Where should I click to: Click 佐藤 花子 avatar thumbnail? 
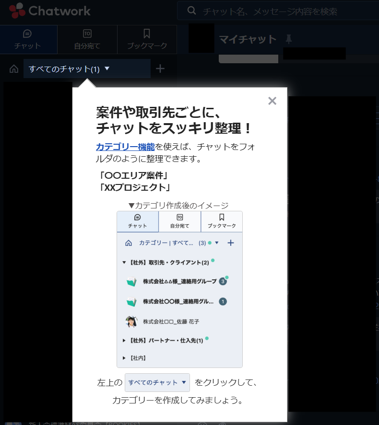(131, 322)
